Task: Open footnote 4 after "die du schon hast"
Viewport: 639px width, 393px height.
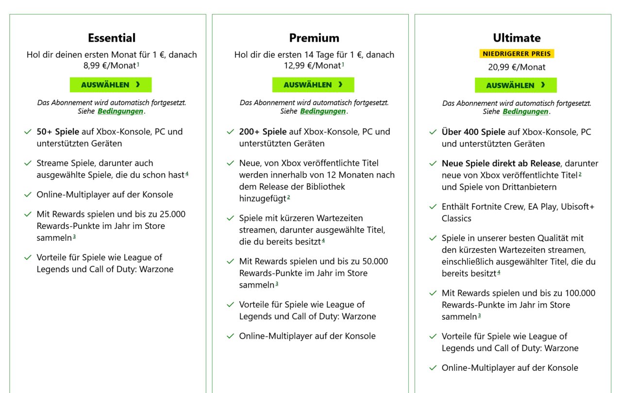Action: pos(187,174)
